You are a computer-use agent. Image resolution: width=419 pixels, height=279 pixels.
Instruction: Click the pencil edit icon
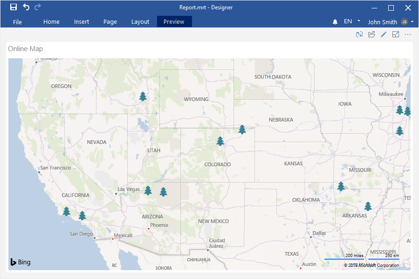tap(384, 34)
